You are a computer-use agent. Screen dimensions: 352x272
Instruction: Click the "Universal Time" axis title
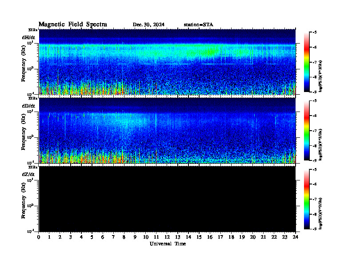pyautogui.click(x=168, y=244)
